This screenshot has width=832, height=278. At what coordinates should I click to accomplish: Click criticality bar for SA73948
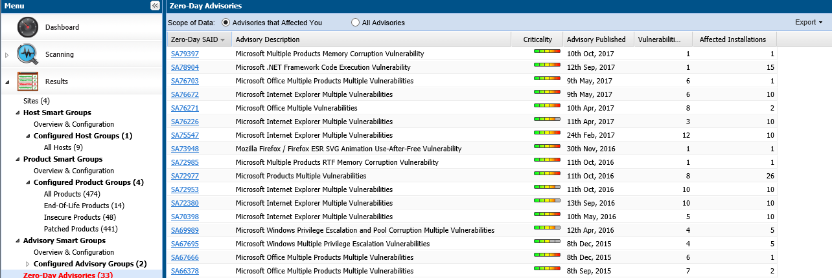(547, 146)
